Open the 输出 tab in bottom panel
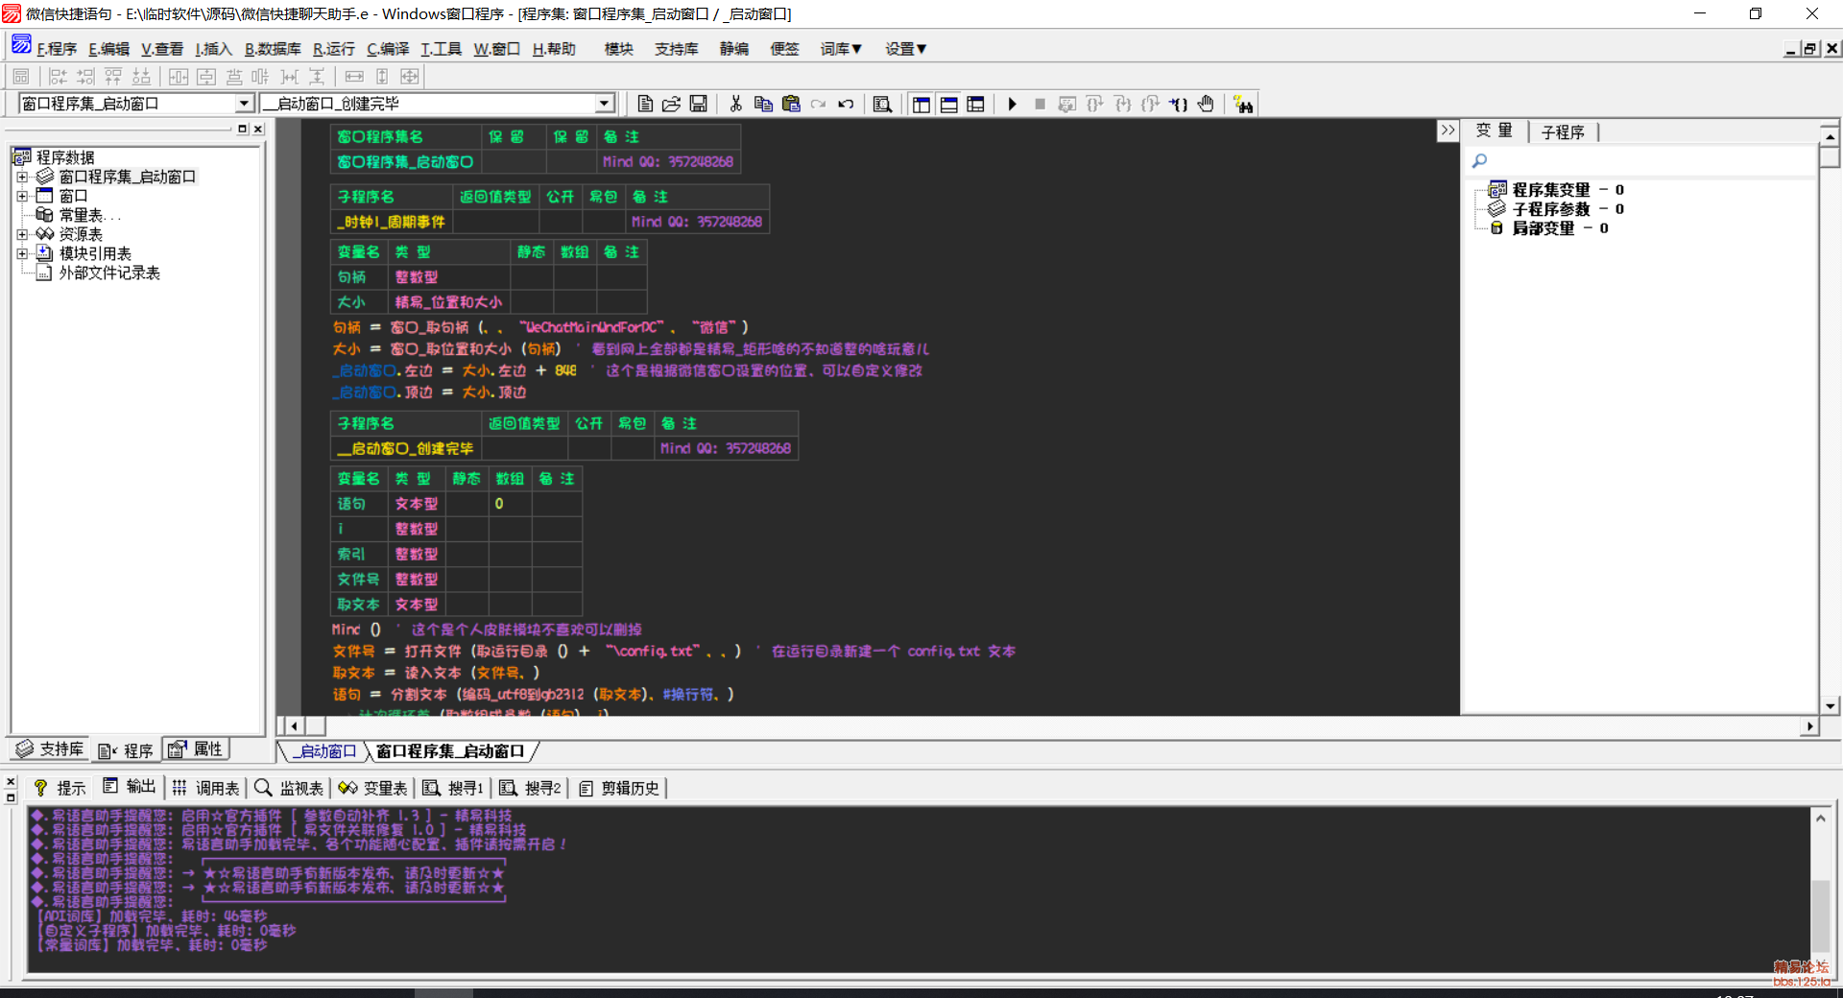The width and height of the screenshot is (1843, 998). pos(129,788)
